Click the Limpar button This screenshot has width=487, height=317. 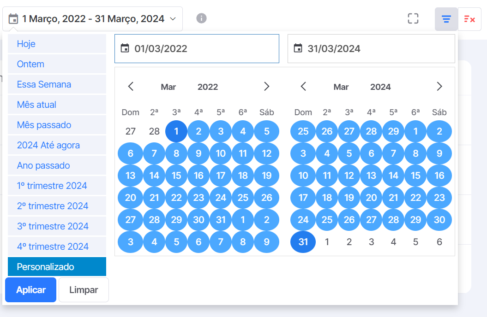84,290
